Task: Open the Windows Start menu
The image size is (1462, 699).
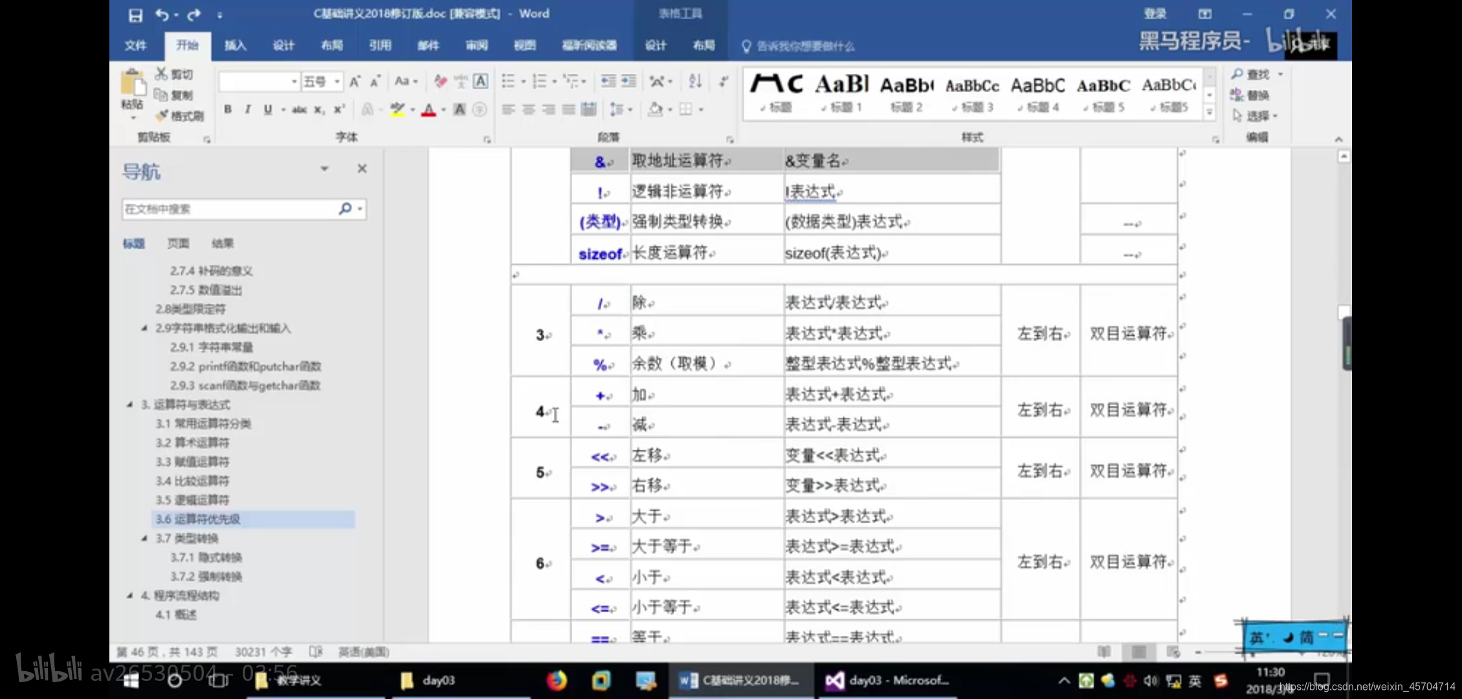Action: point(131,680)
